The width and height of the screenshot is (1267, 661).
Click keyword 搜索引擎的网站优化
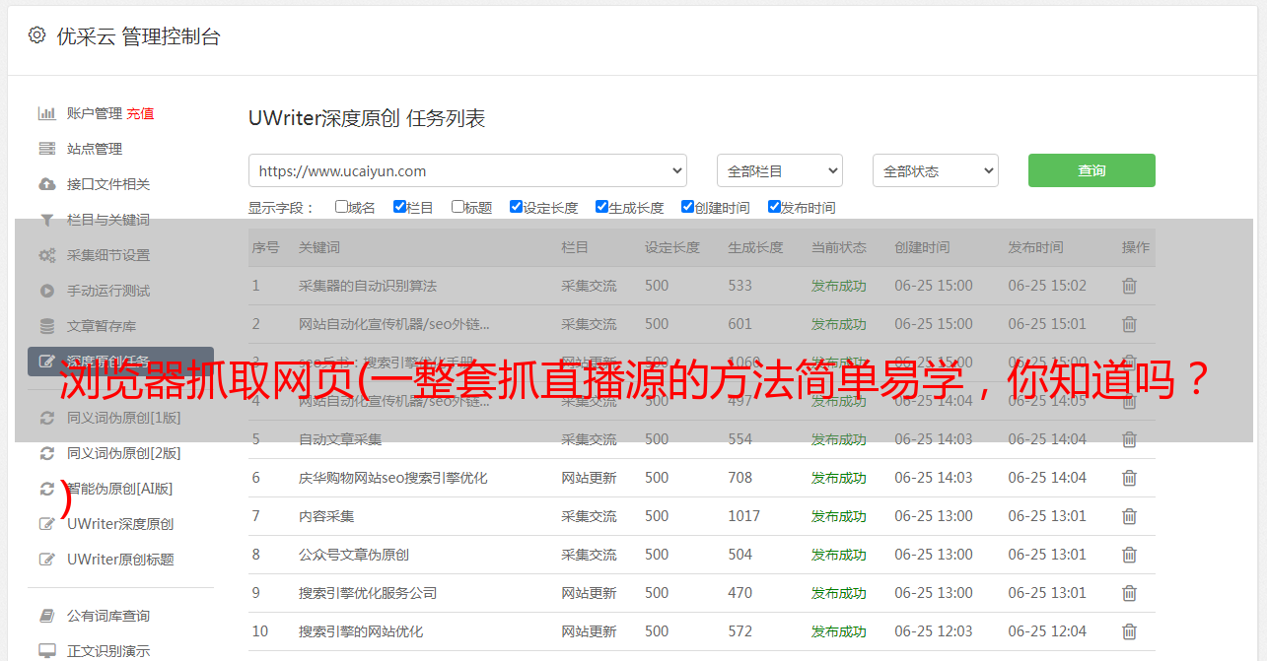(361, 631)
